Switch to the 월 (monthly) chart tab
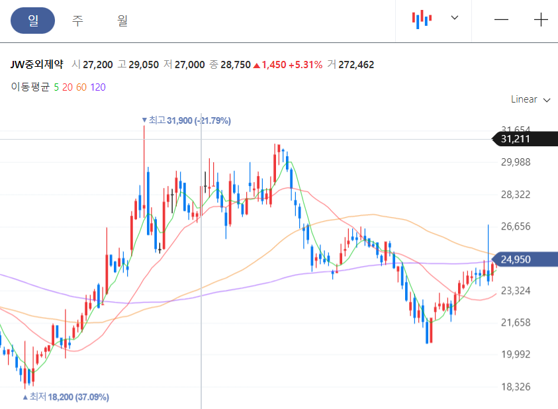558x409 pixels. 122,21
